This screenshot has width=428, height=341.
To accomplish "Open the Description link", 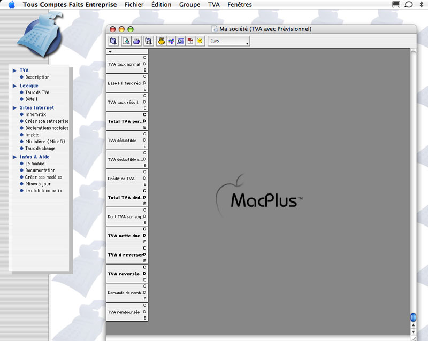I will [x=37, y=77].
